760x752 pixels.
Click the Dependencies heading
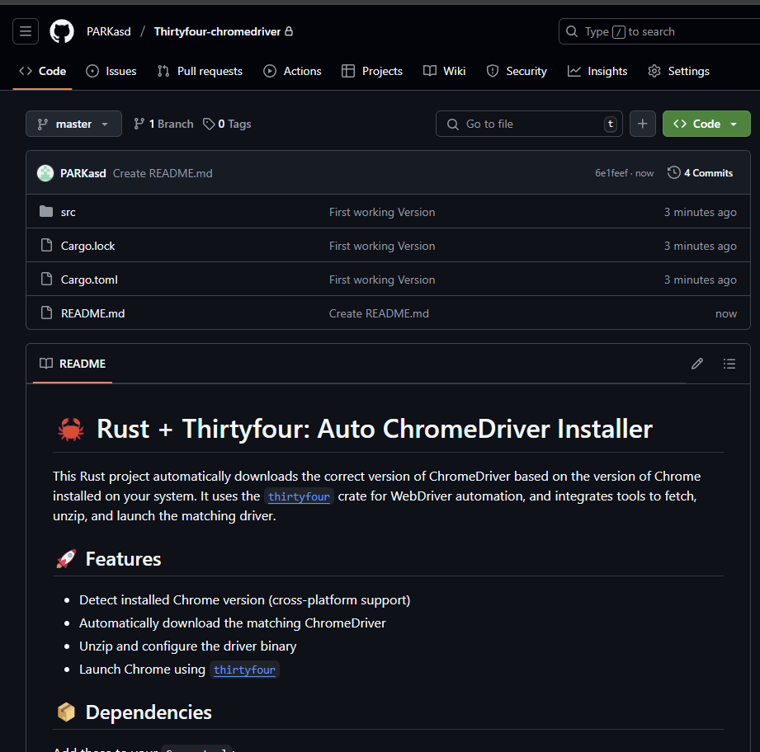pyautogui.click(x=149, y=712)
